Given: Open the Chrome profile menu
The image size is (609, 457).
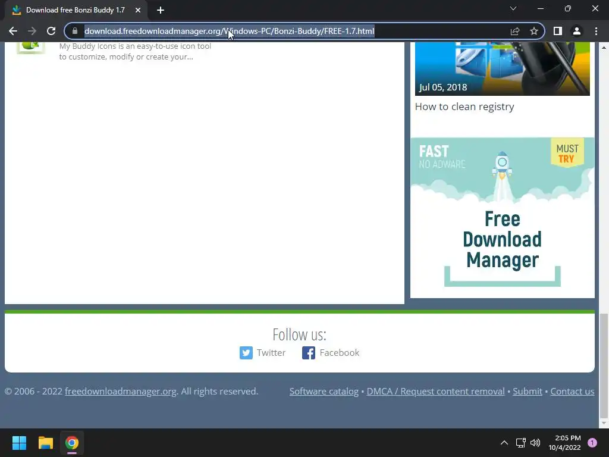Looking at the screenshot, I should tap(577, 31).
